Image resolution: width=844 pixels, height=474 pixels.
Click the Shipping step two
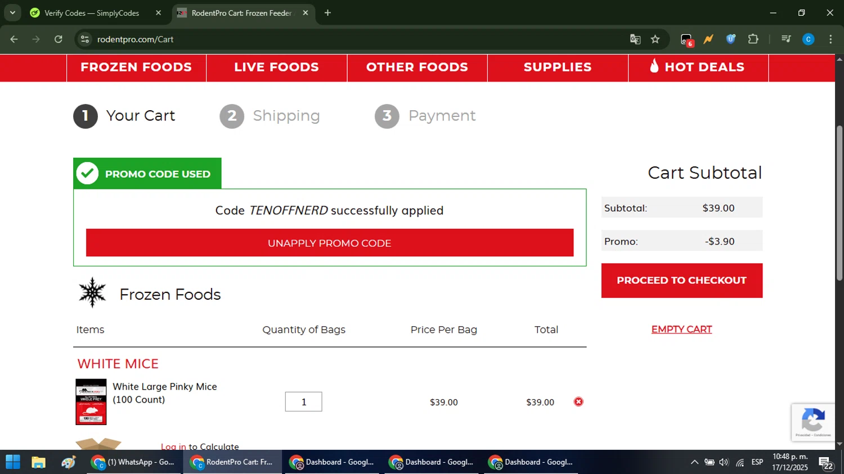pyautogui.click(x=270, y=116)
